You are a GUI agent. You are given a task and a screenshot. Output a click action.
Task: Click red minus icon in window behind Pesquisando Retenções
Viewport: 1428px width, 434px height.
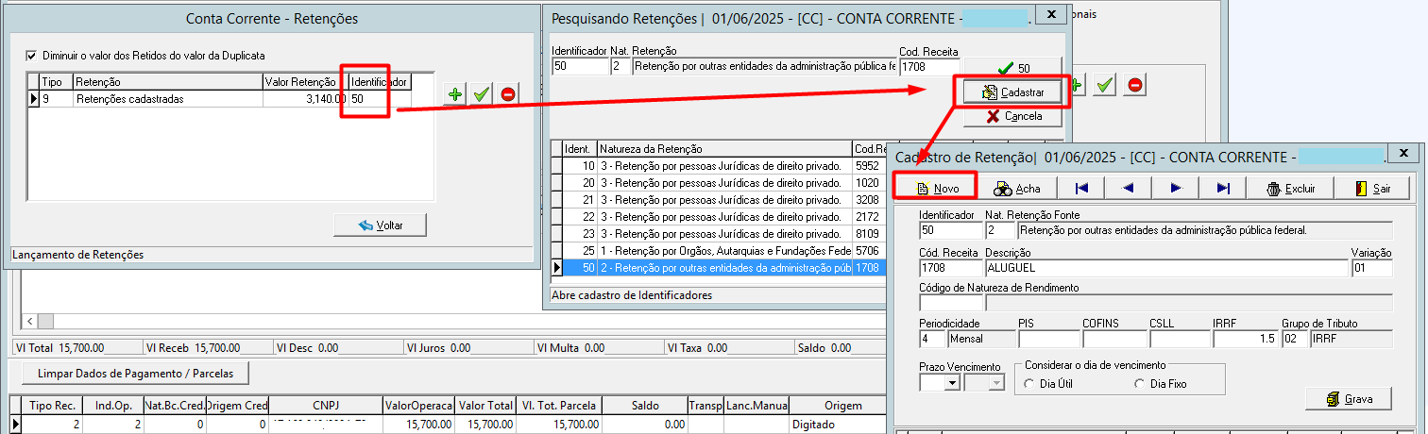1134,85
